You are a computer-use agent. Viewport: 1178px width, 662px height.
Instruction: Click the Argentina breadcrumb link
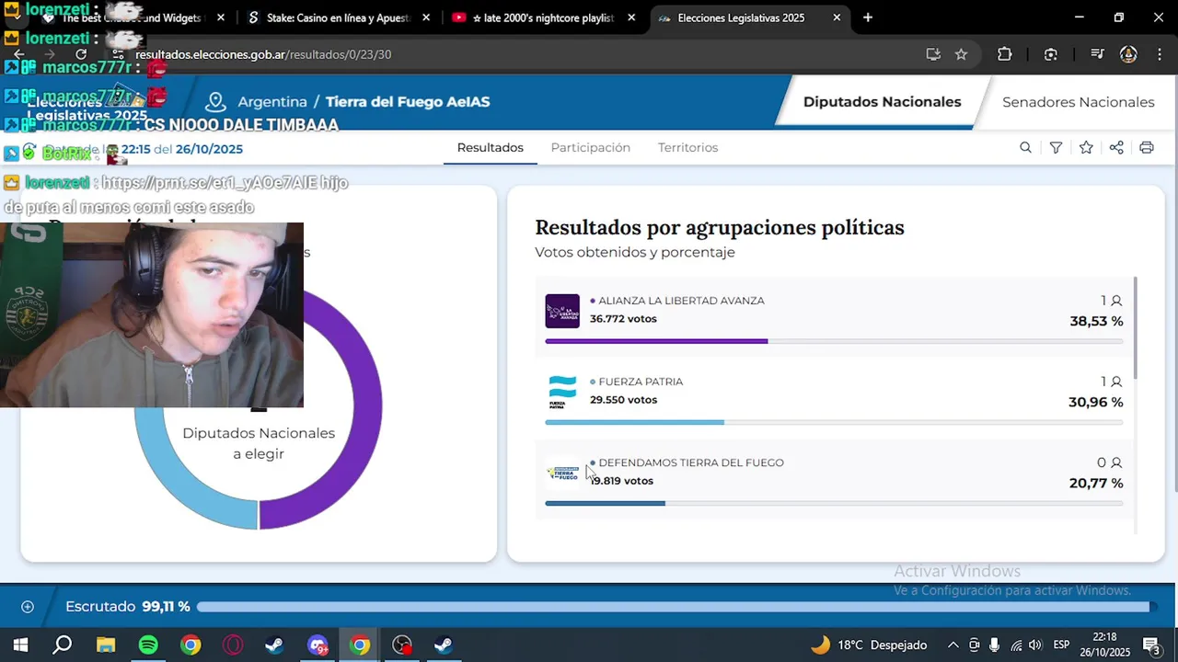click(x=272, y=102)
